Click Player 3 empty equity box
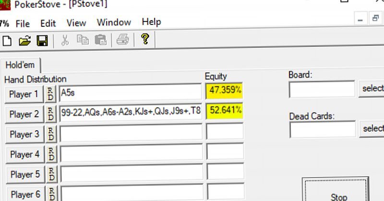 225,131
